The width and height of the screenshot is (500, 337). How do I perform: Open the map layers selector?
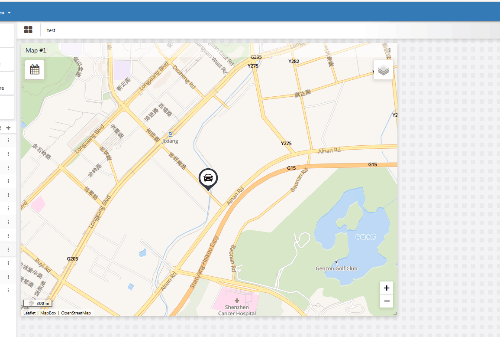click(x=383, y=70)
